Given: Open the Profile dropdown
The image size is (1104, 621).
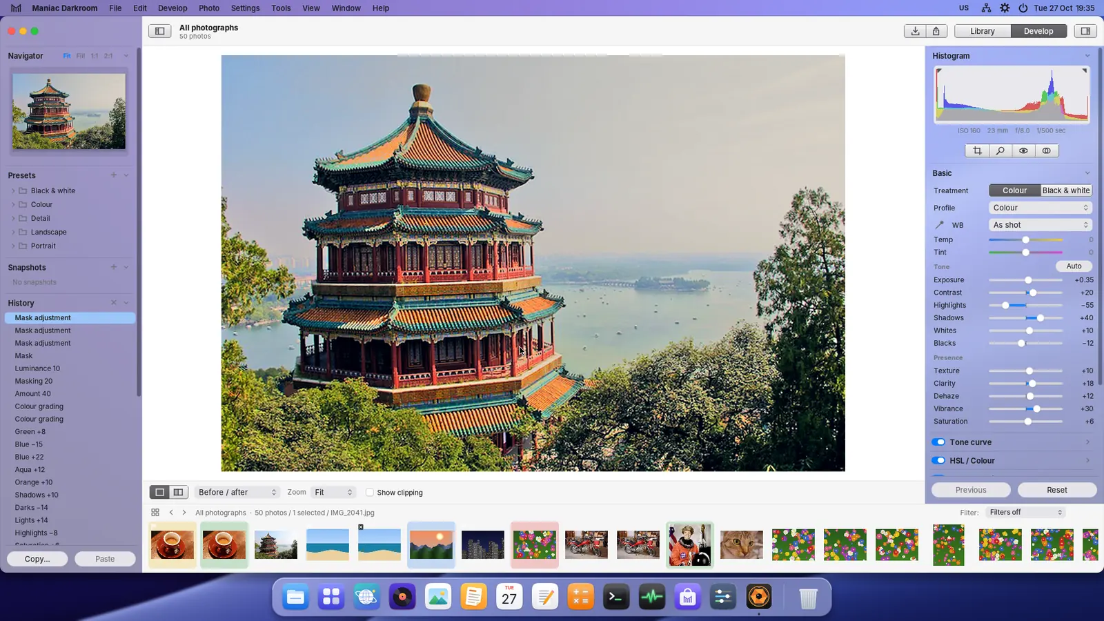Looking at the screenshot, I should [1041, 208].
